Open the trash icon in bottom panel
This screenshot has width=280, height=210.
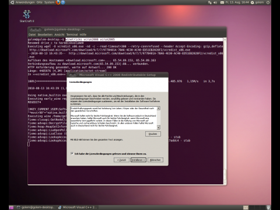[268, 208]
